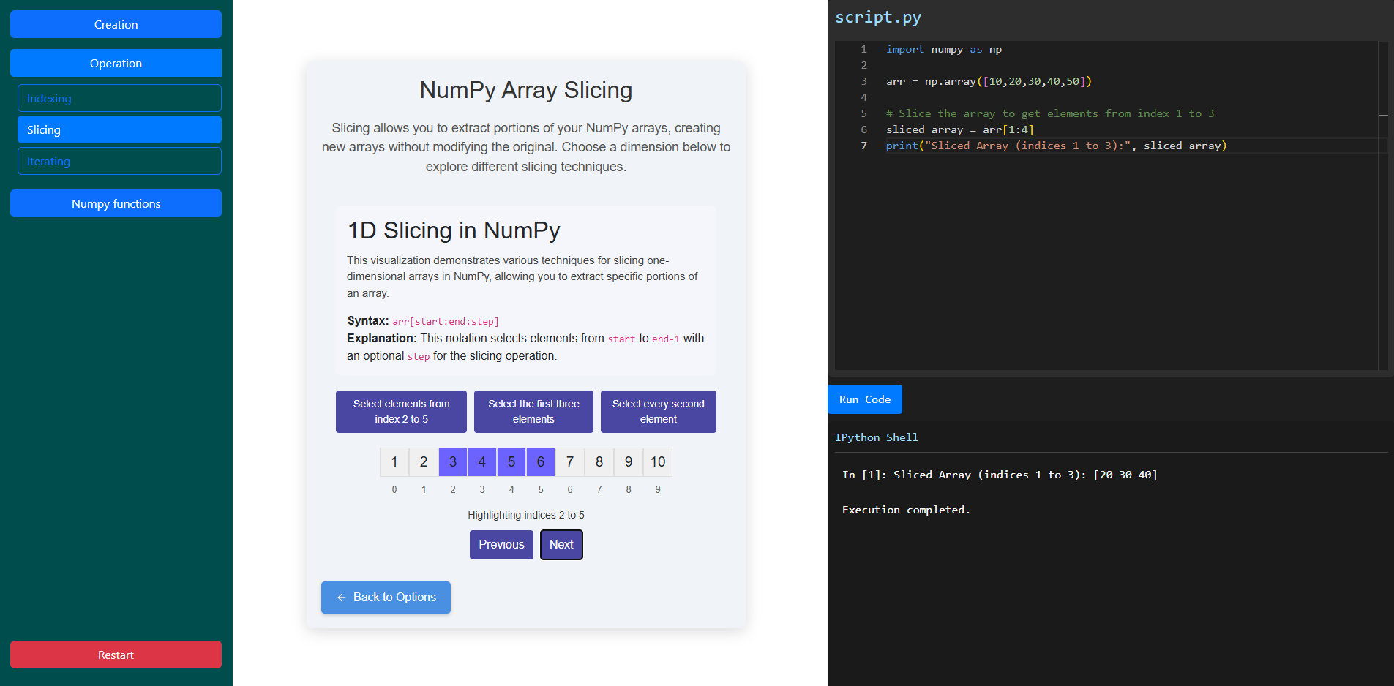Collapse the Operation section
The width and height of the screenshot is (1394, 686).
pos(116,63)
